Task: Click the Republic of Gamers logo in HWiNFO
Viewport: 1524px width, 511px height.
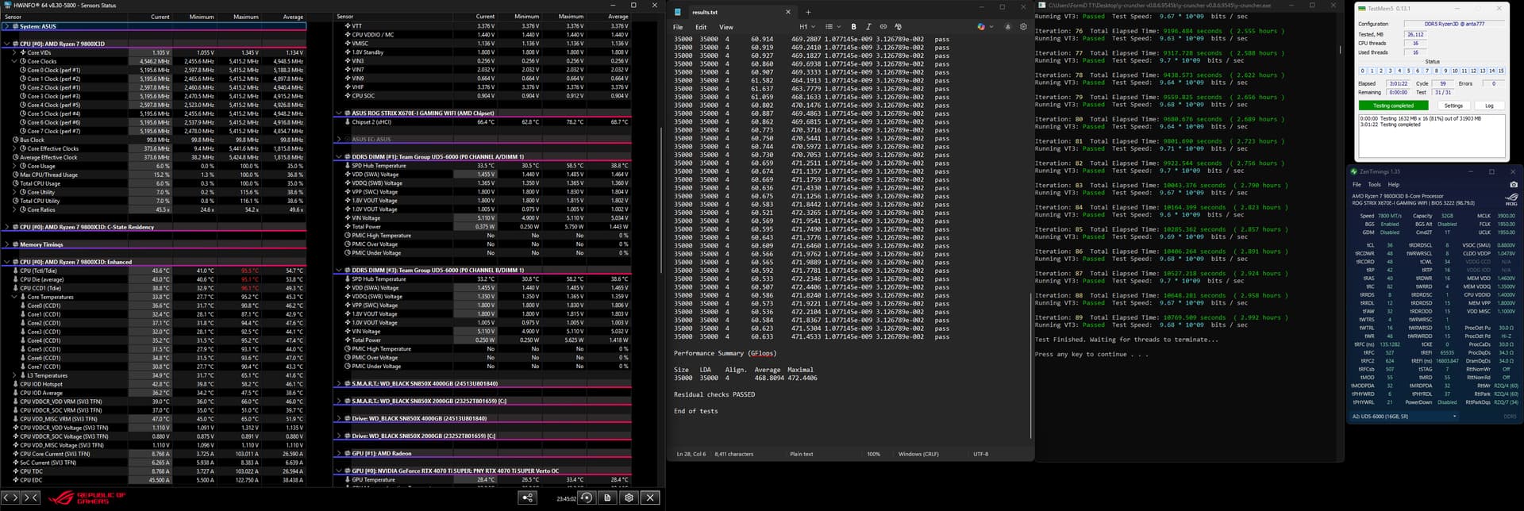Action: click(x=87, y=498)
